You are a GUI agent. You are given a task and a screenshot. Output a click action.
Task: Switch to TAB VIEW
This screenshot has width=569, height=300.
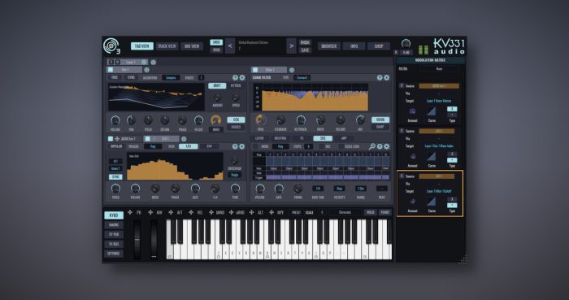tap(142, 46)
